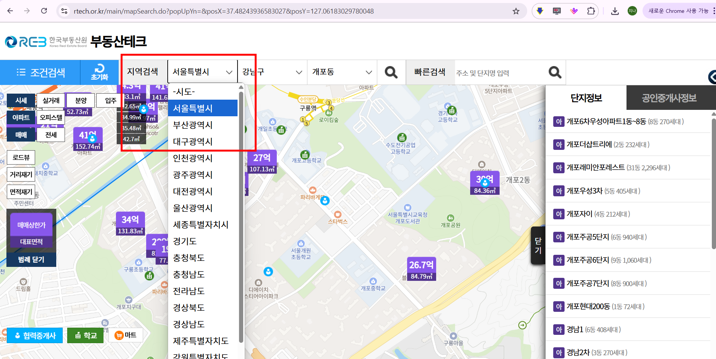The image size is (716, 359).
Task: Choose 경기도 from the dropdown list
Action: (x=203, y=241)
